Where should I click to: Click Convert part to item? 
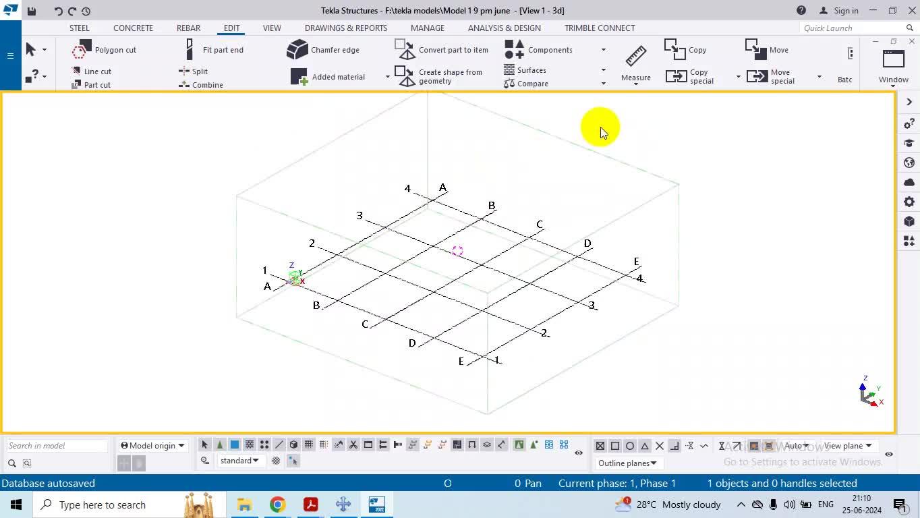coord(442,50)
